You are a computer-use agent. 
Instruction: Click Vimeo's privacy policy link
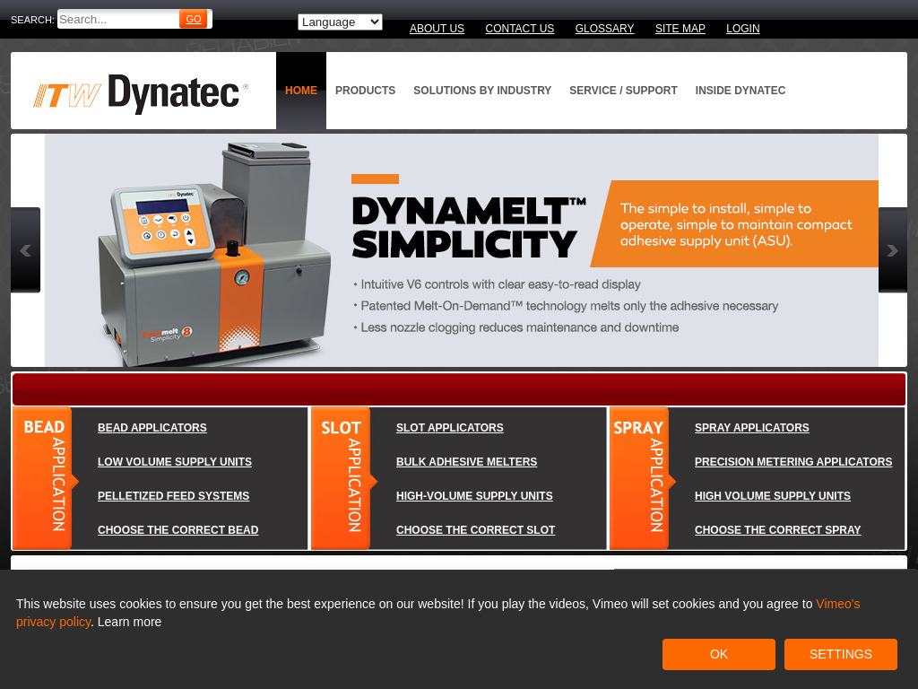click(x=838, y=604)
